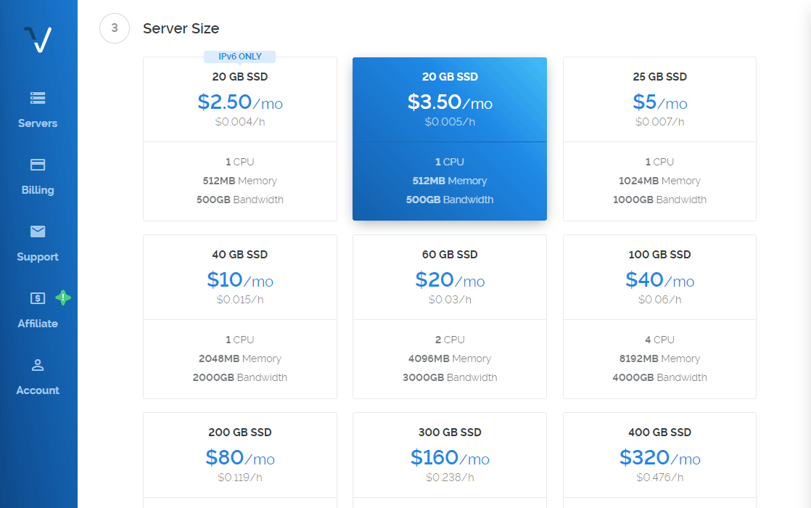
Task: Click the step 3 circle marker
Action: click(x=115, y=28)
